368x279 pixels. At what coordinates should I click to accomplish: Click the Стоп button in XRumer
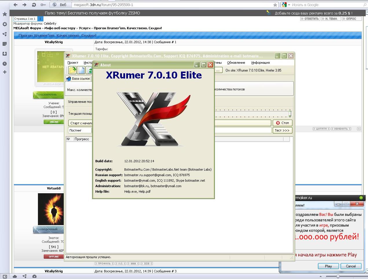pyautogui.click(x=282, y=123)
